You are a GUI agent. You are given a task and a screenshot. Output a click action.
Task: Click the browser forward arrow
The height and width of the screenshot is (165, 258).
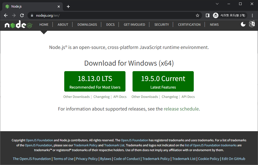tap(14, 15)
